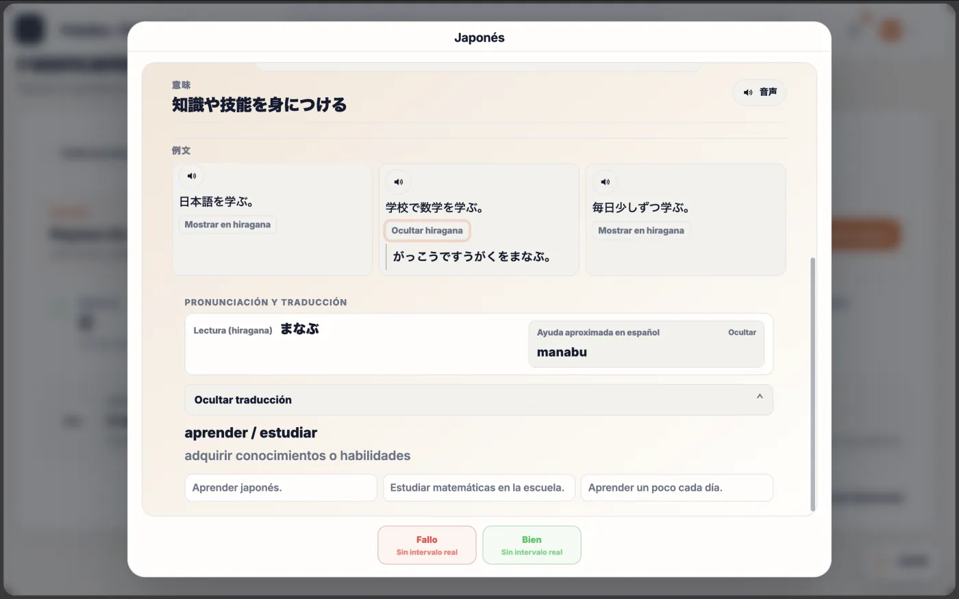This screenshot has height=599, width=959.
Task: Click the modal's vertical scrollbar
Action: click(813, 384)
